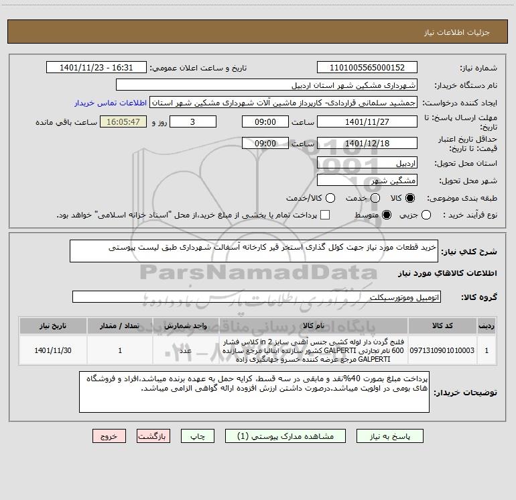Click the GALPERTI flange item name cell
Image resolution: width=516 pixels, height=500 pixels.
pos(314,350)
